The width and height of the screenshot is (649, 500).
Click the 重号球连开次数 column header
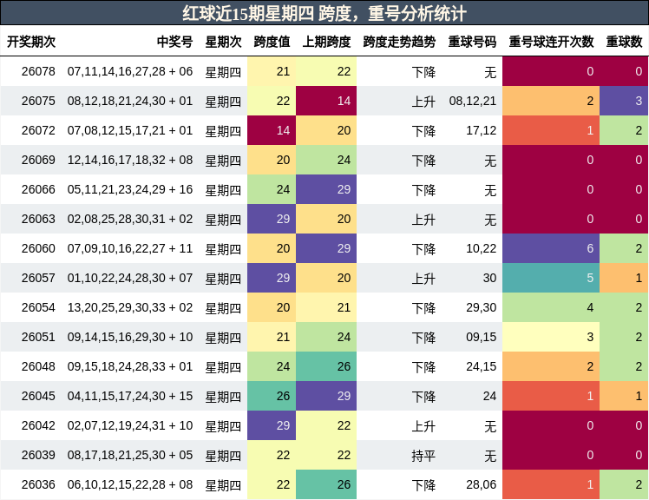pos(551,42)
